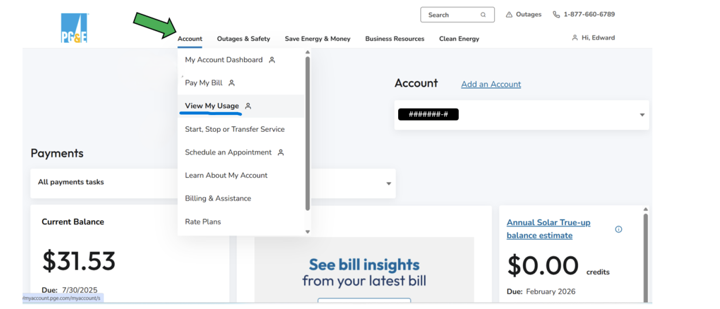Click the Payments section heading
The height and width of the screenshot is (309, 720).
[57, 153]
